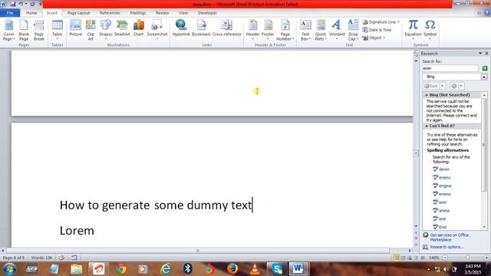Open VLC media player from taskbar
The height and width of the screenshot is (276, 491).
pyautogui.click(x=255, y=269)
